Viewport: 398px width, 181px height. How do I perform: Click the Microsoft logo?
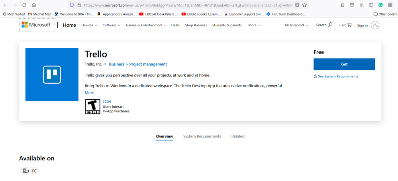[x=36, y=25]
